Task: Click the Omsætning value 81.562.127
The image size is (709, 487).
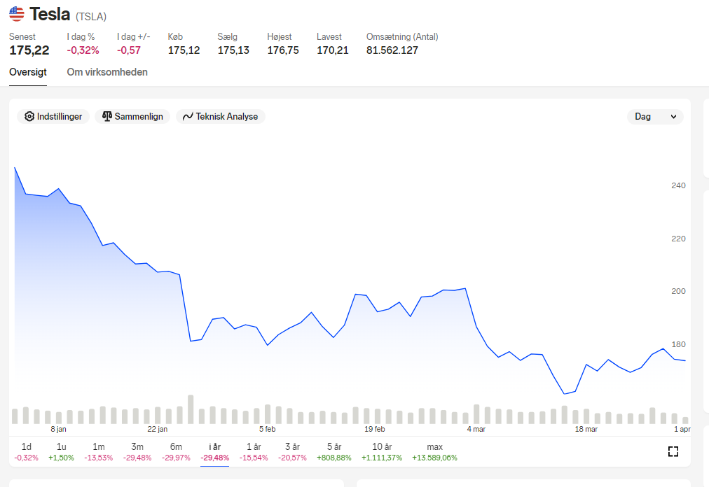Action: (392, 50)
